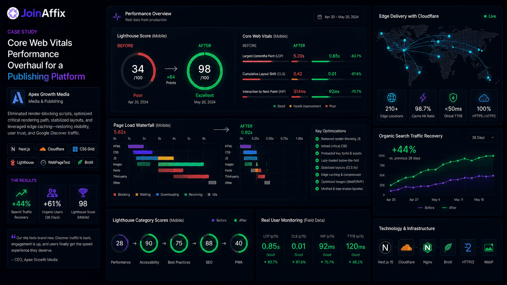This screenshot has width=507, height=285.
Task: Click the Before score gauge showing 34
Action: pos(138,71)
